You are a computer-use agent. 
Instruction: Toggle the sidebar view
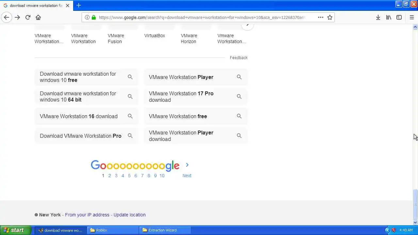[x=399, y=17]
